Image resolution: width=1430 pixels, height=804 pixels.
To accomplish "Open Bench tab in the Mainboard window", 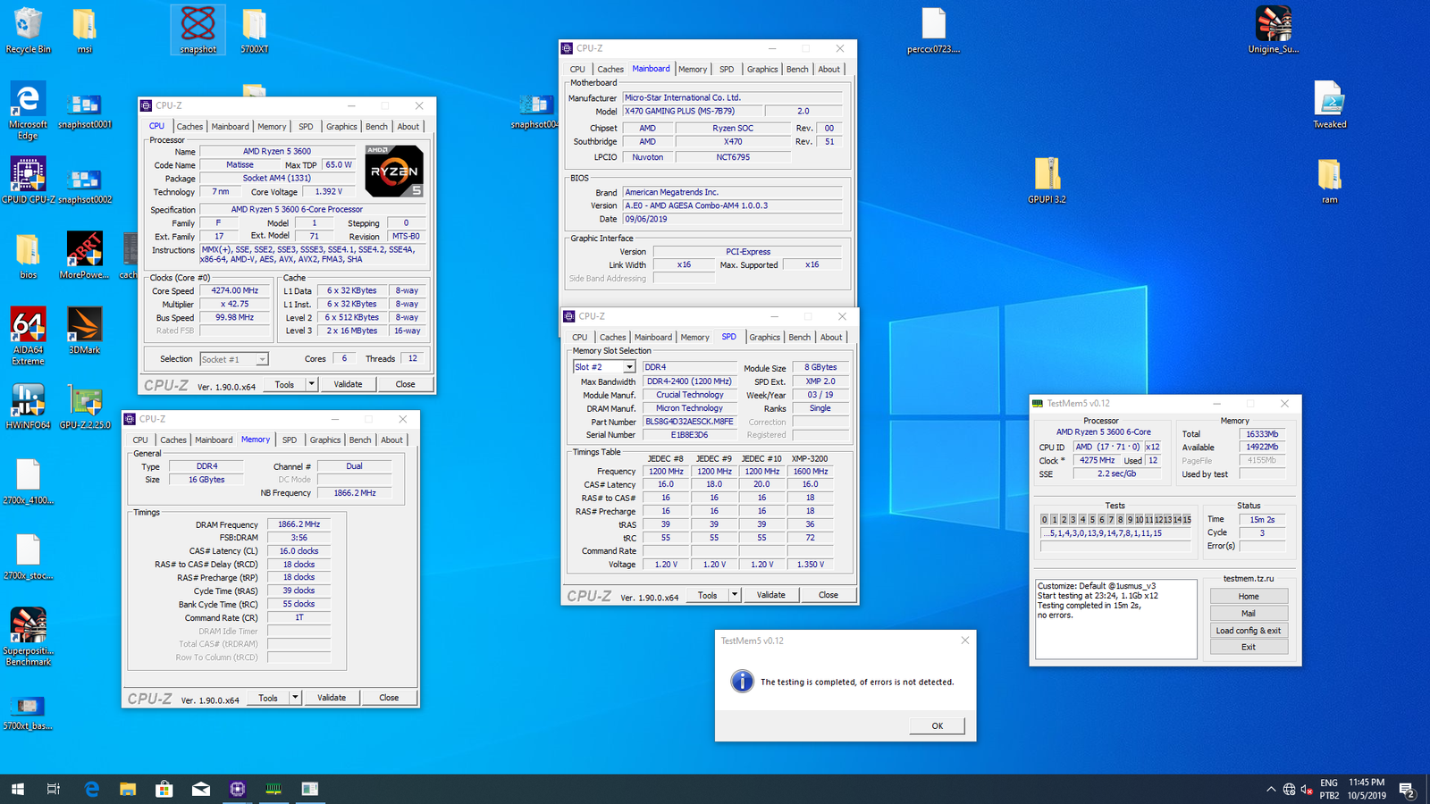I will click(797, 70).
